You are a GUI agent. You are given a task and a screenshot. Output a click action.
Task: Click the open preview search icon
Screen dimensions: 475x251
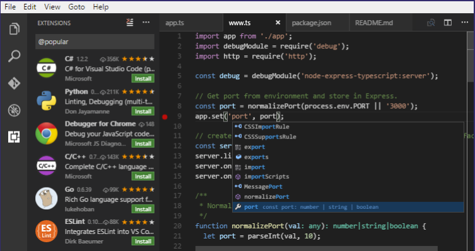(431, 23)
